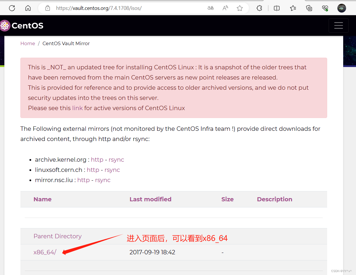Reload the page with the refresh icon
The image size is (356, 275).
12,8
